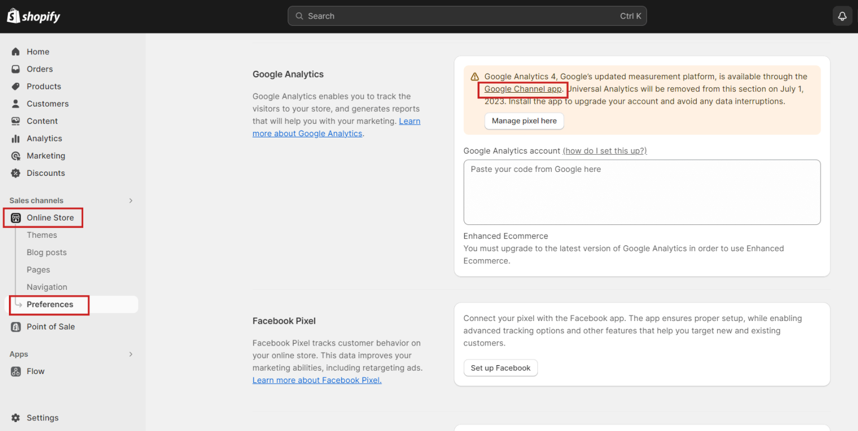Viewport: 858px width, 431px height.
Task: Select Preferences under Online Store
Action: pyautogui.click(x=50, y=304)
